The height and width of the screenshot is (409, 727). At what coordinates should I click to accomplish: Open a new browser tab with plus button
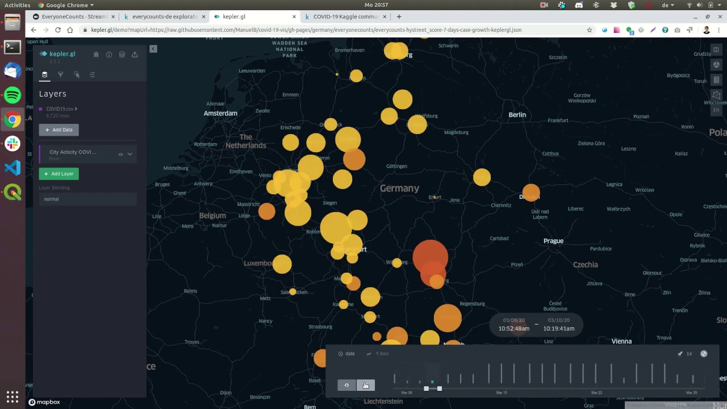(x=399, y=16)
